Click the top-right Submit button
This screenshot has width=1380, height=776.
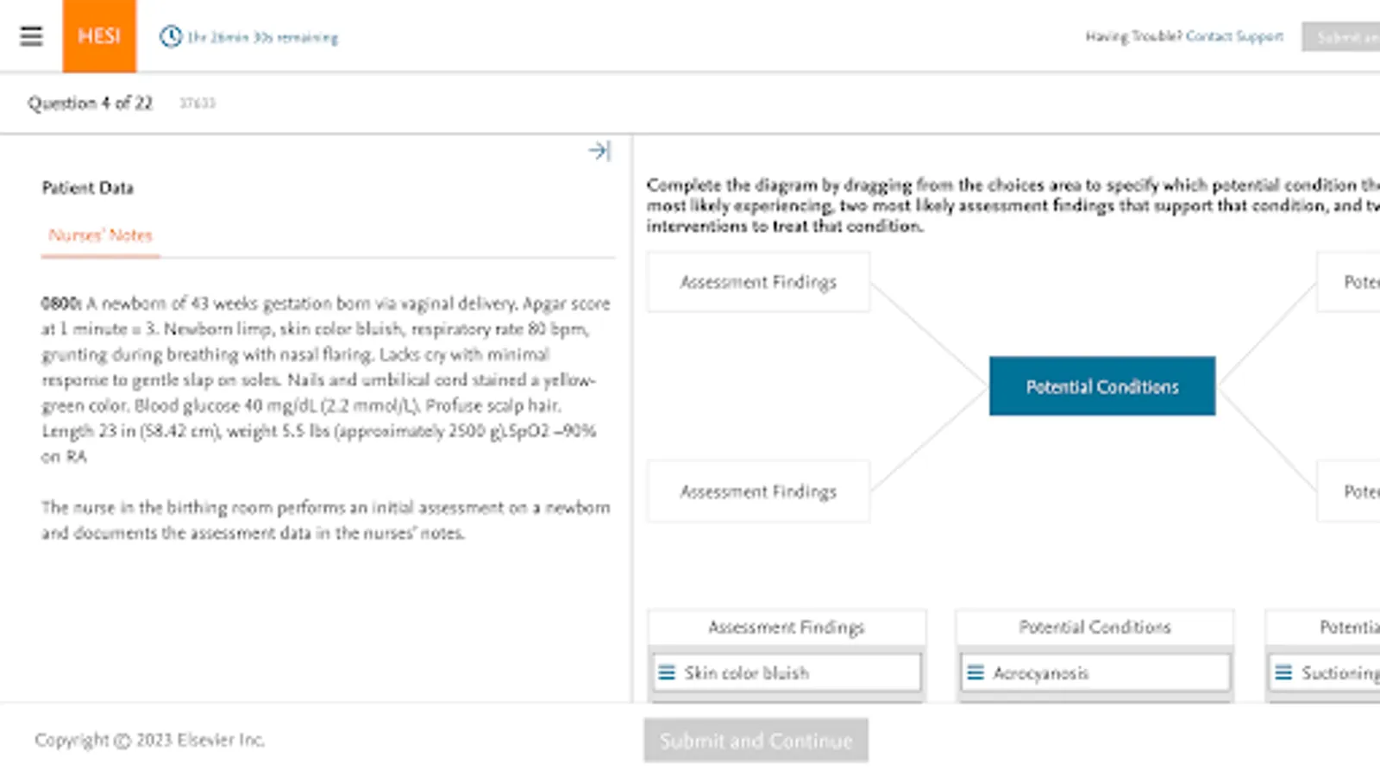tap(1341, 37)
